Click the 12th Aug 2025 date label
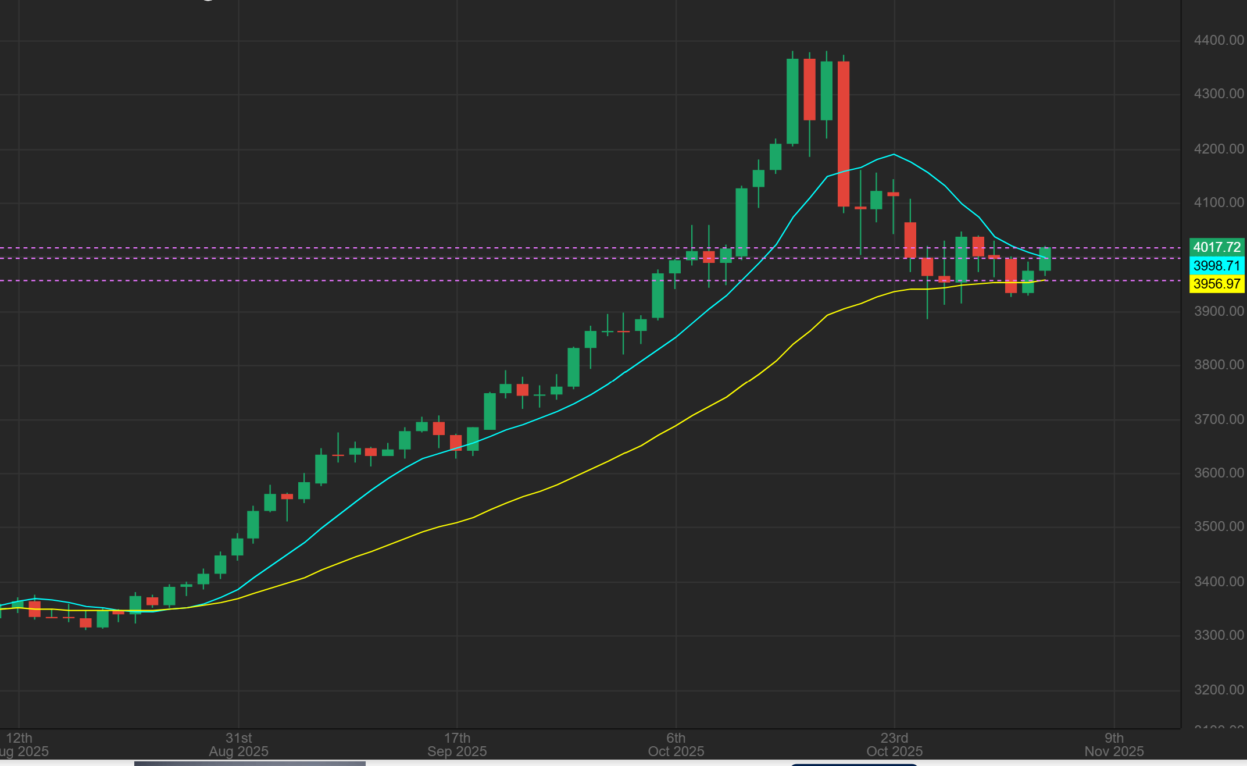1247x766 pixels. click(x=19, y=745)
